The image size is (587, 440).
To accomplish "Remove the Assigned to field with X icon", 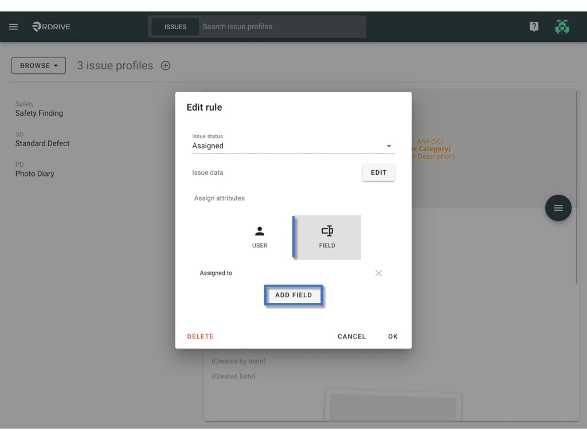I will 378,273.
